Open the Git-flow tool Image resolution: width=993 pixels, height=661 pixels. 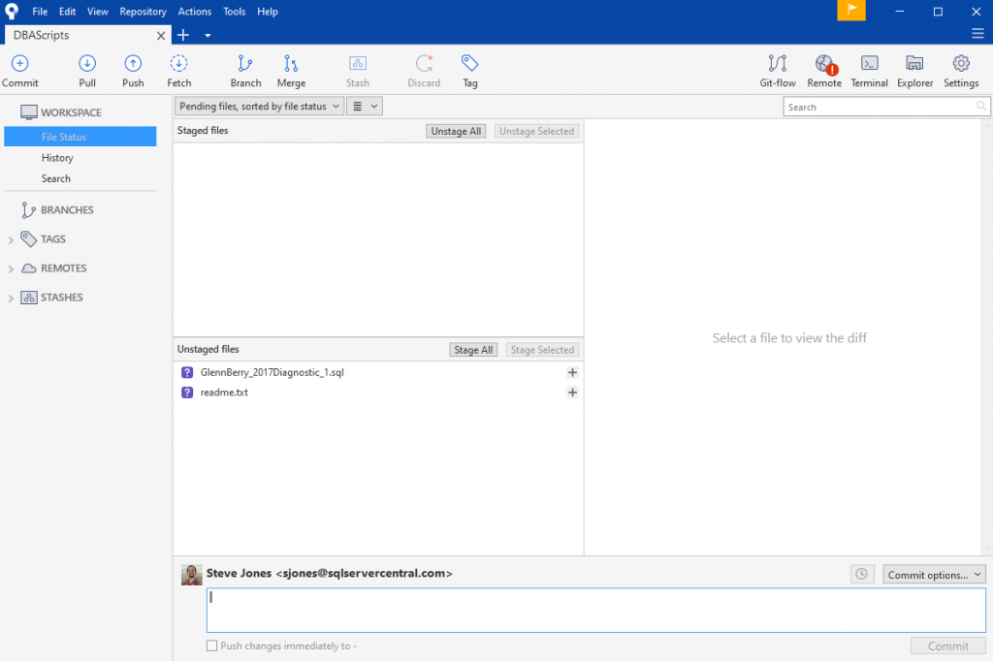778,70
